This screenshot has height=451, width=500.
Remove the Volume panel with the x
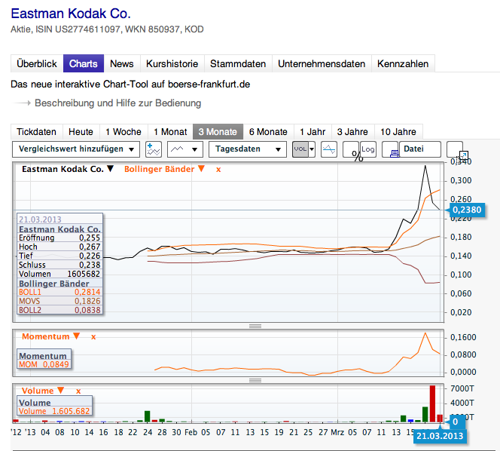[x=78, y=391]
